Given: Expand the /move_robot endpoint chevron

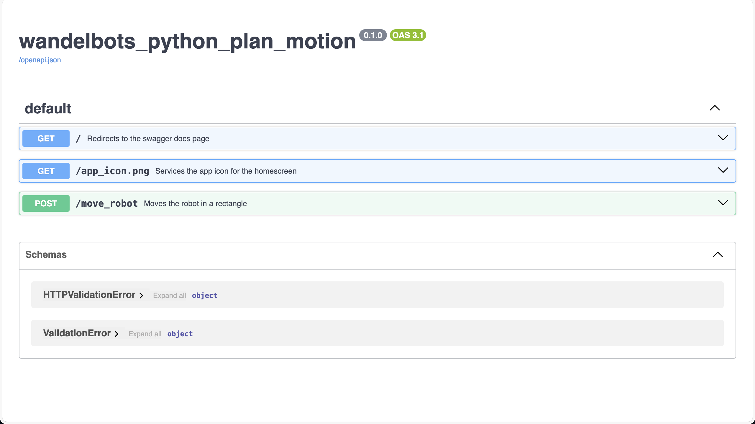Looking at the screenshot, I should click(723, 203).
